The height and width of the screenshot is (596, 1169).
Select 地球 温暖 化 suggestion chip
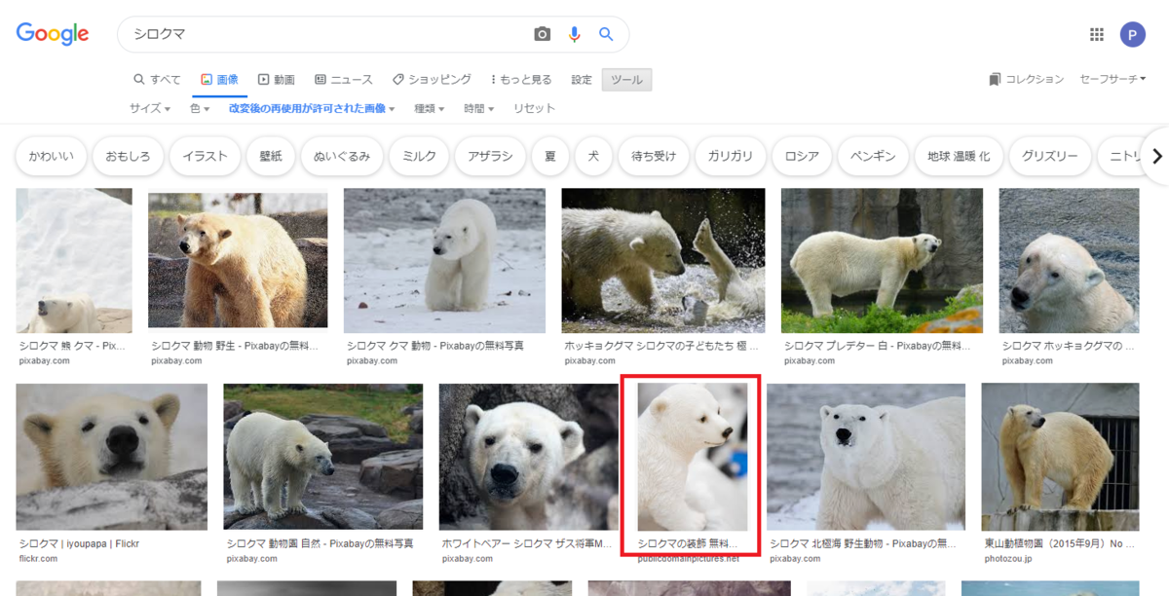point(959,156)
